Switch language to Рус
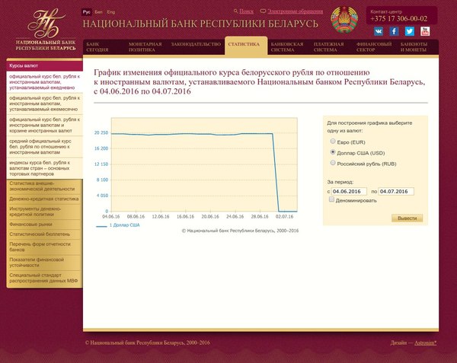The height and width of the screenshot is (363, 457). 86,12
